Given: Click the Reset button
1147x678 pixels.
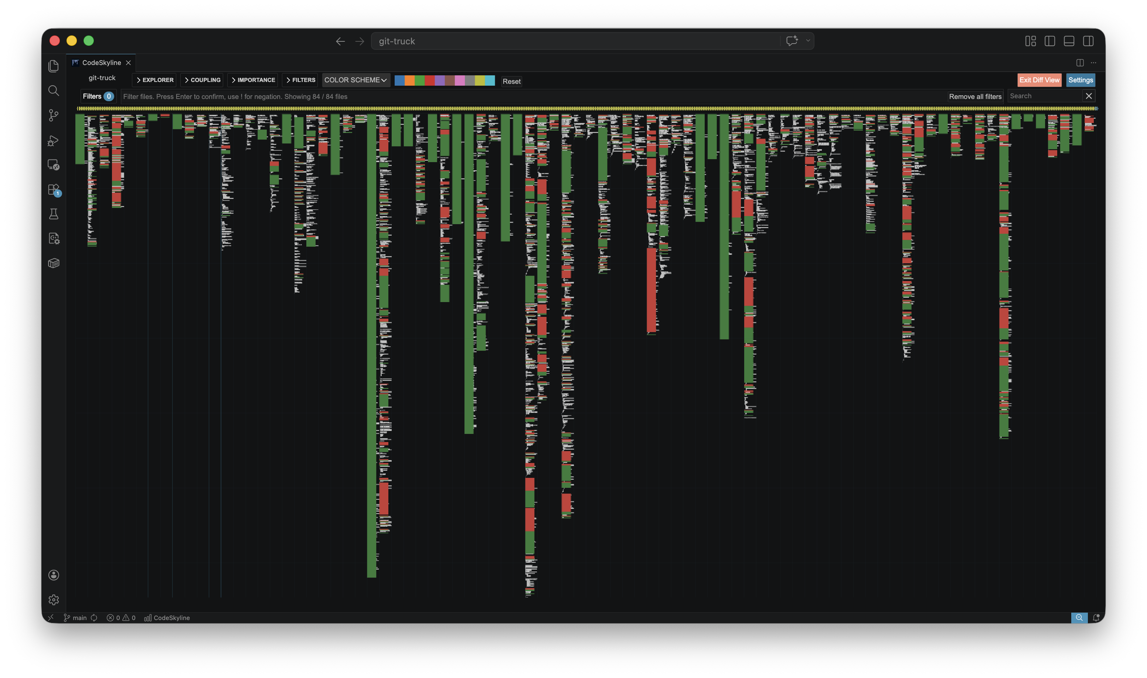Looking at the screenshot, I should tap(511, 81).
